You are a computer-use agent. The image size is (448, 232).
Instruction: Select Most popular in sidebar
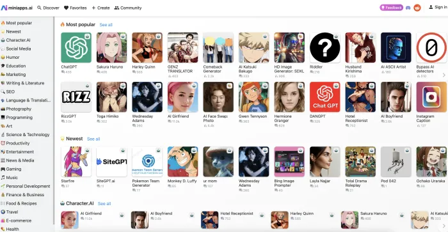17,23
